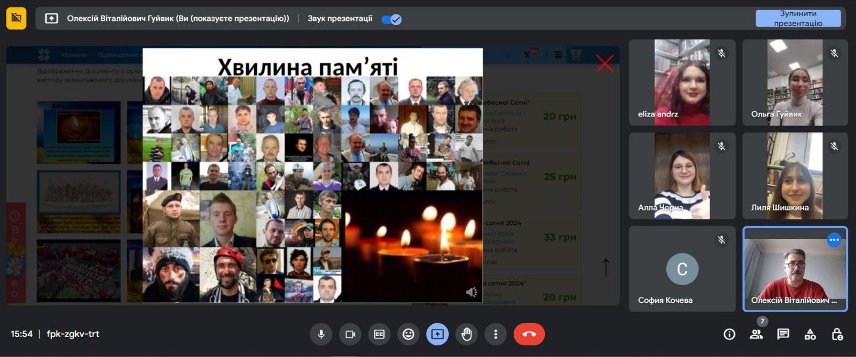Toggle the Звук презентації switch

(x=392, y=19)
